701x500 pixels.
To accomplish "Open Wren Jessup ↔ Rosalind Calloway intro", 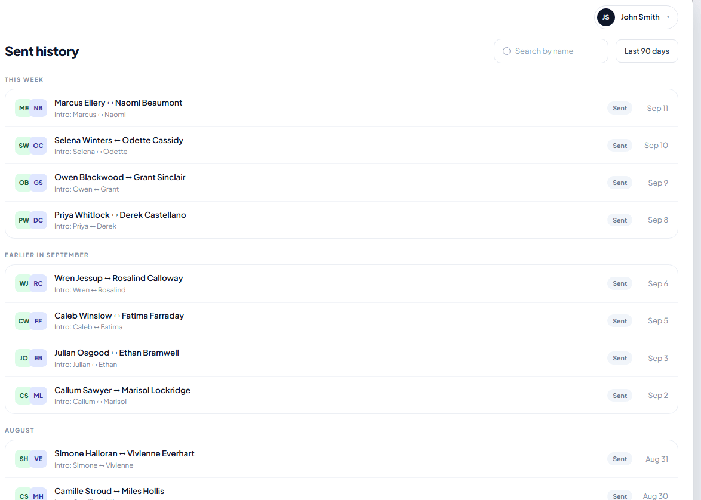I will (x=341, y=284).
